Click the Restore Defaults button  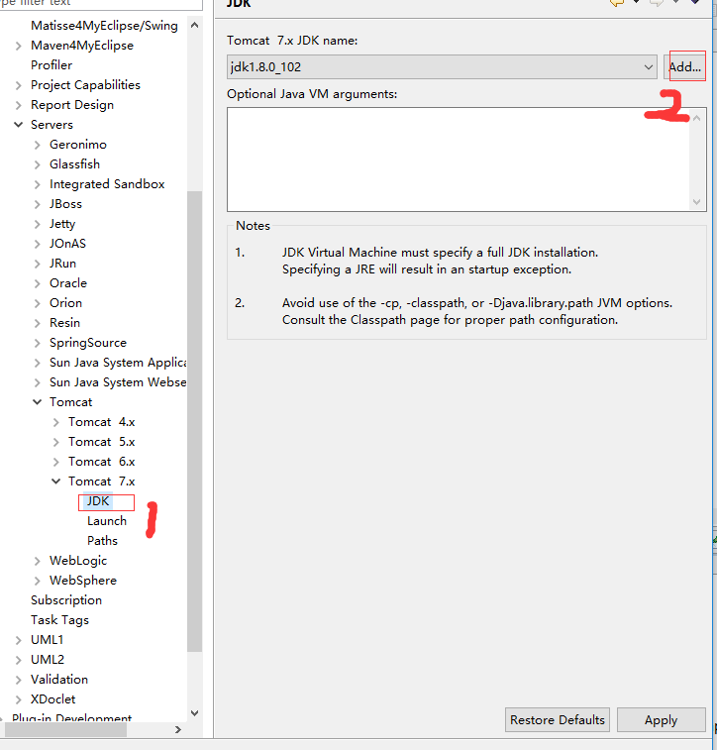coord(557,720)
